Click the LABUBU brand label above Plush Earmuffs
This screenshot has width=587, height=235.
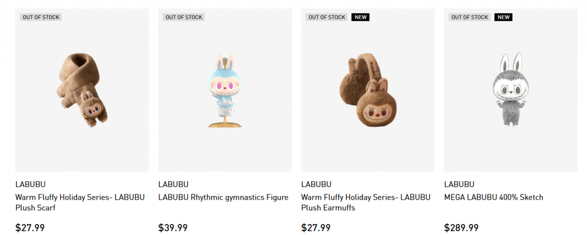[x=316, y=184]
